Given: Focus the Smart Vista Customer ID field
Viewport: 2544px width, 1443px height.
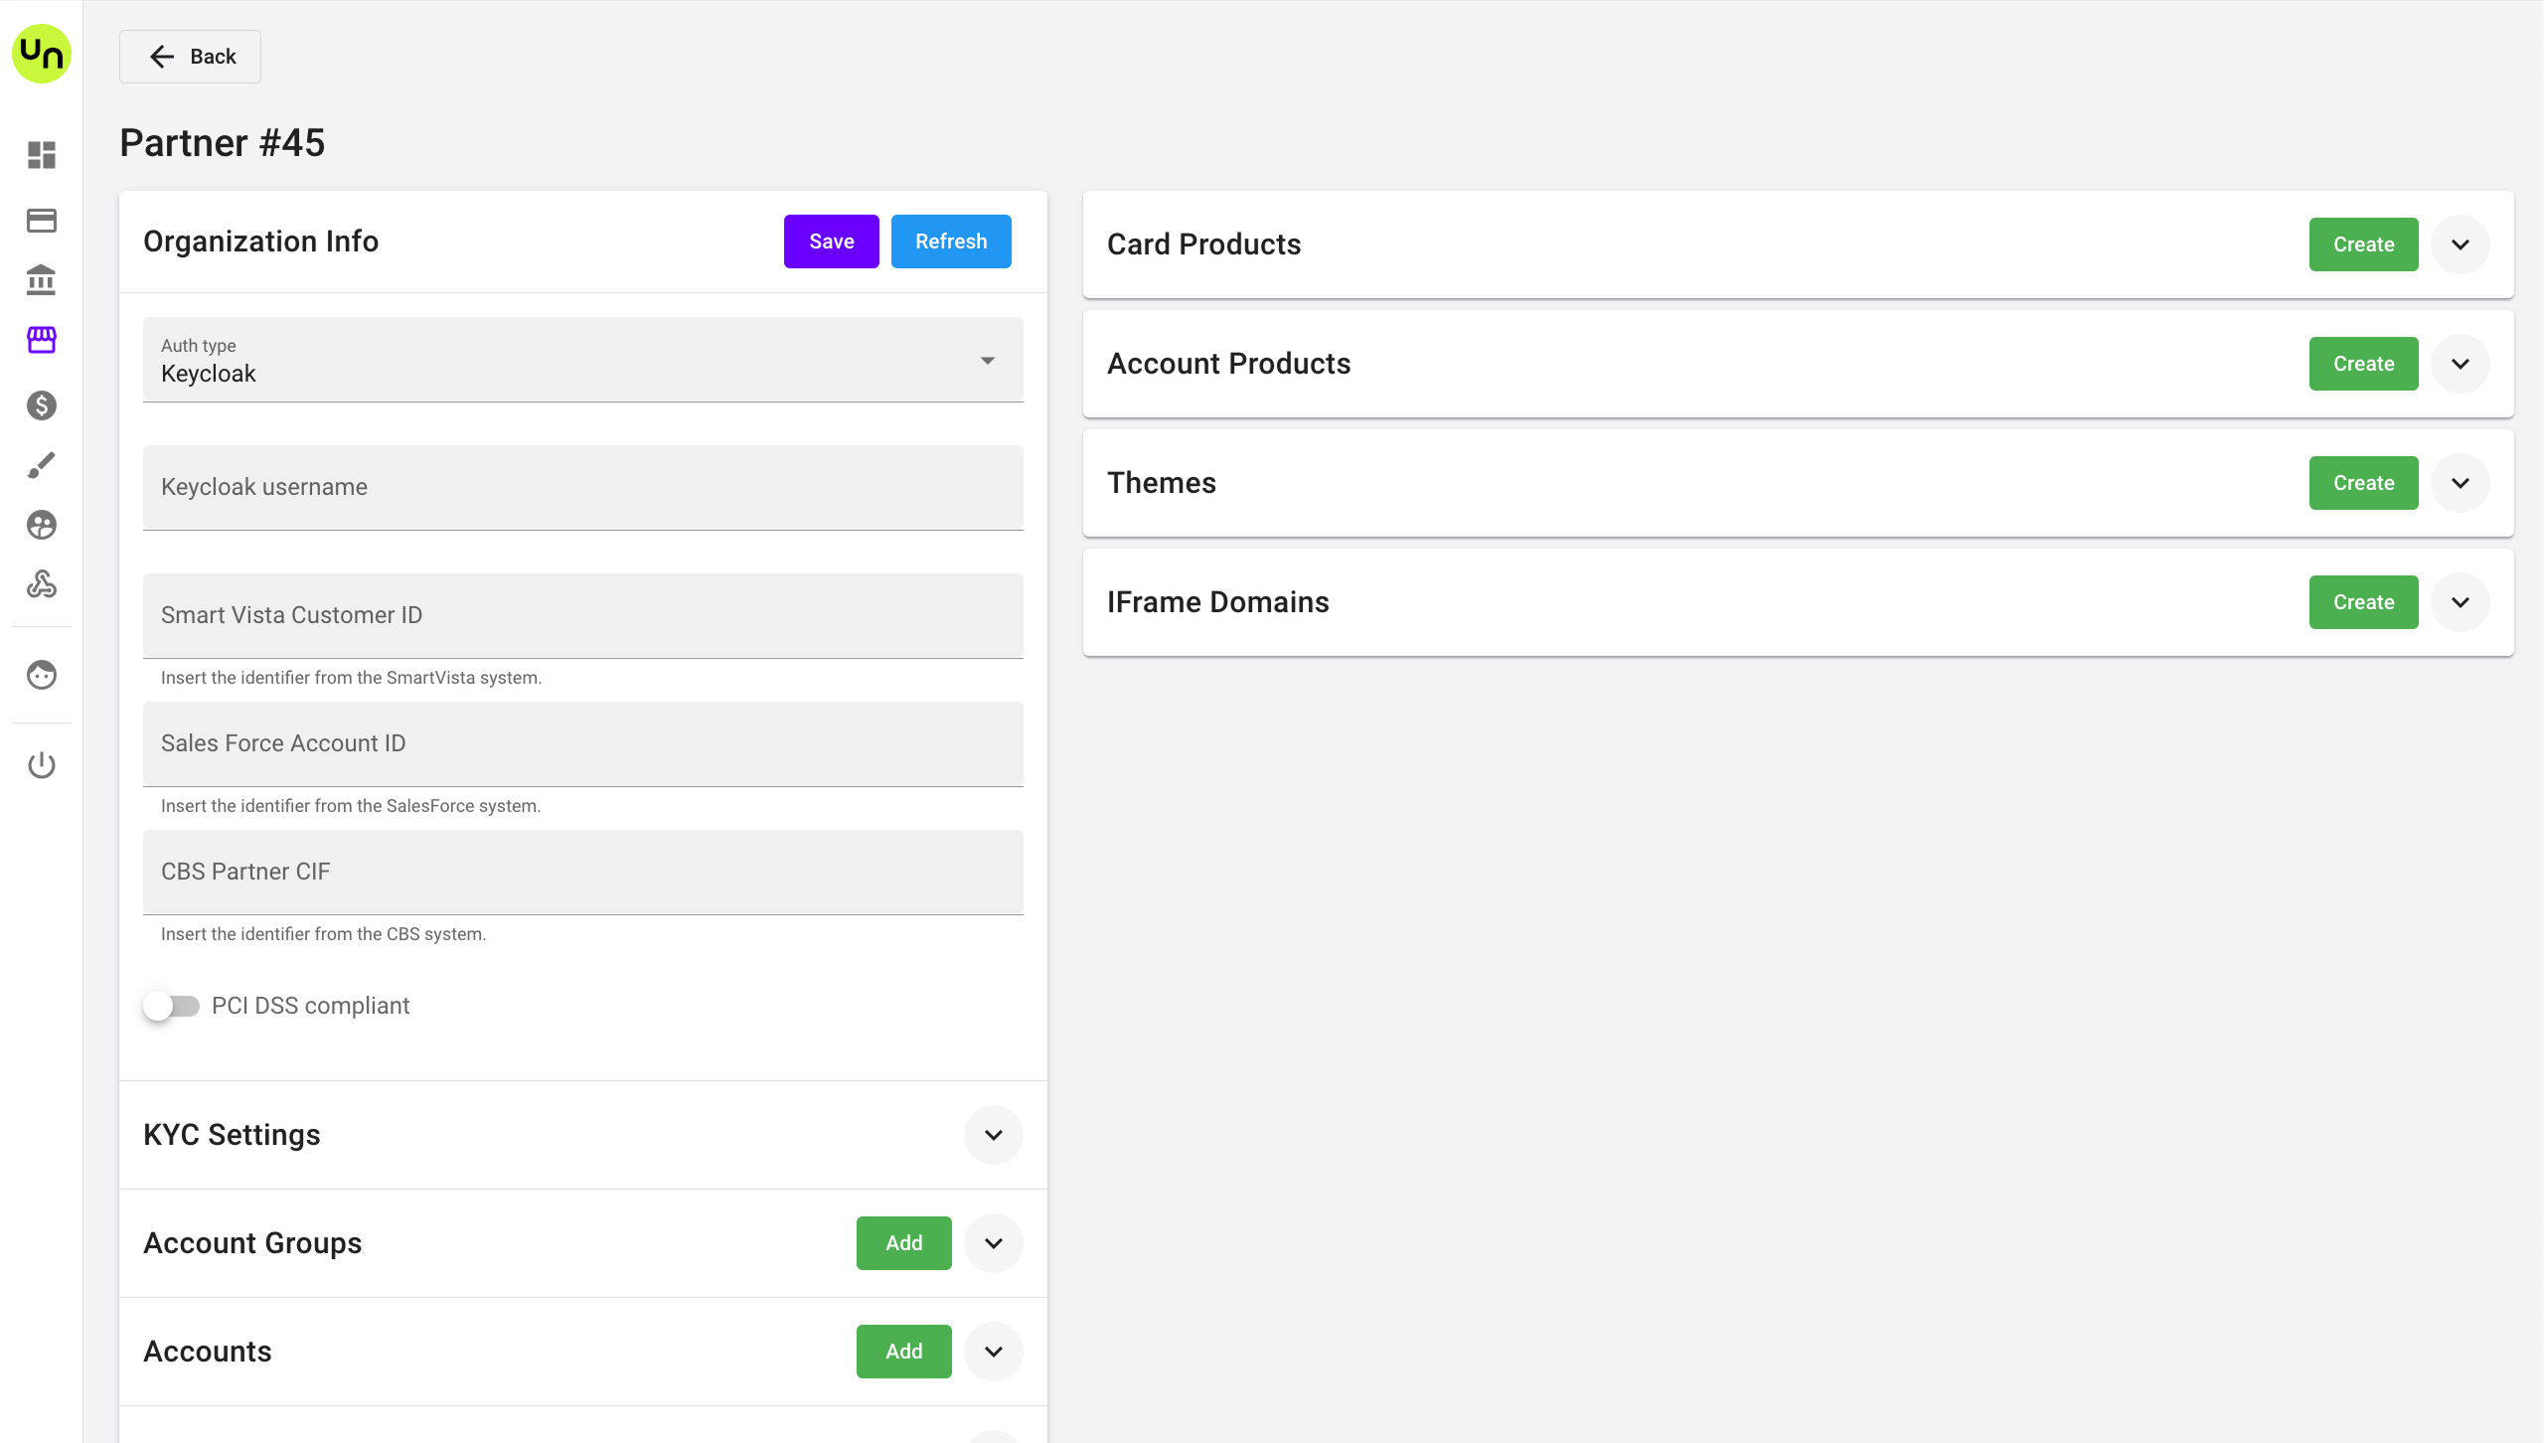Looking at the screenshot, I should (x=583, y=616).
